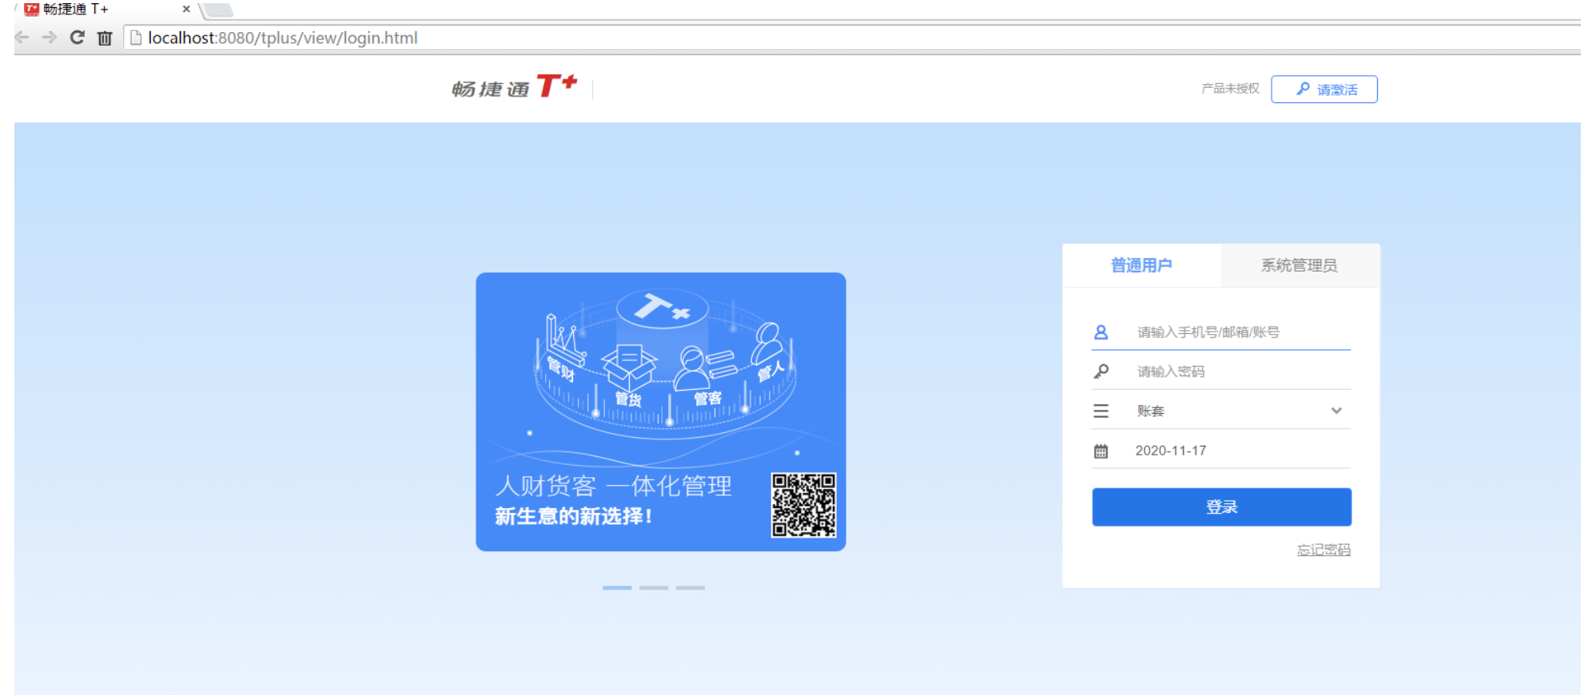1584x695 pixels.
Task: Close the 畅捷通 T+ browser tab
Action: pyautogui.click(x=186, y=10)
